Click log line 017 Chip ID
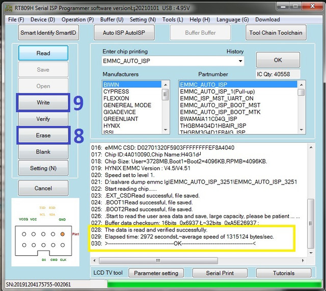326x291 pixels. [x=146, y=154]
